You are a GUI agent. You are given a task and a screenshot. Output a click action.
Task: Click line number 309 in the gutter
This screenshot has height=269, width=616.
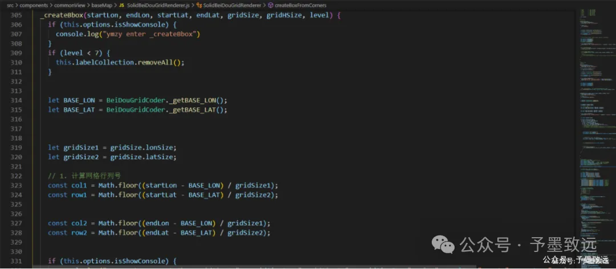pyautogui.click(x=16, y=53)
